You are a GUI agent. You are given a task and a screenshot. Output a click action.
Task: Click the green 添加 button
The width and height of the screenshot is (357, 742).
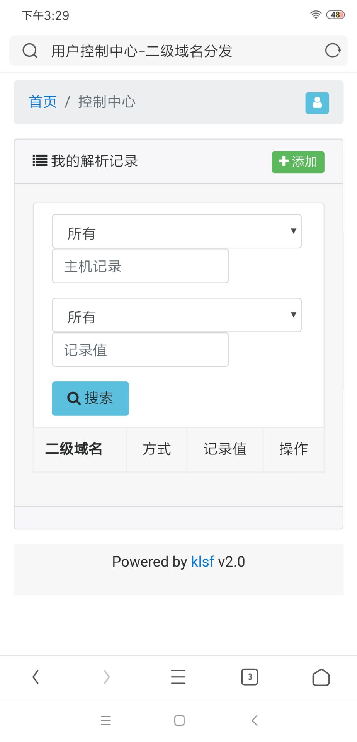click(298, 162)
